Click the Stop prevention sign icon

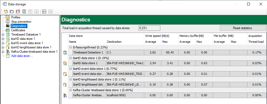8,22
